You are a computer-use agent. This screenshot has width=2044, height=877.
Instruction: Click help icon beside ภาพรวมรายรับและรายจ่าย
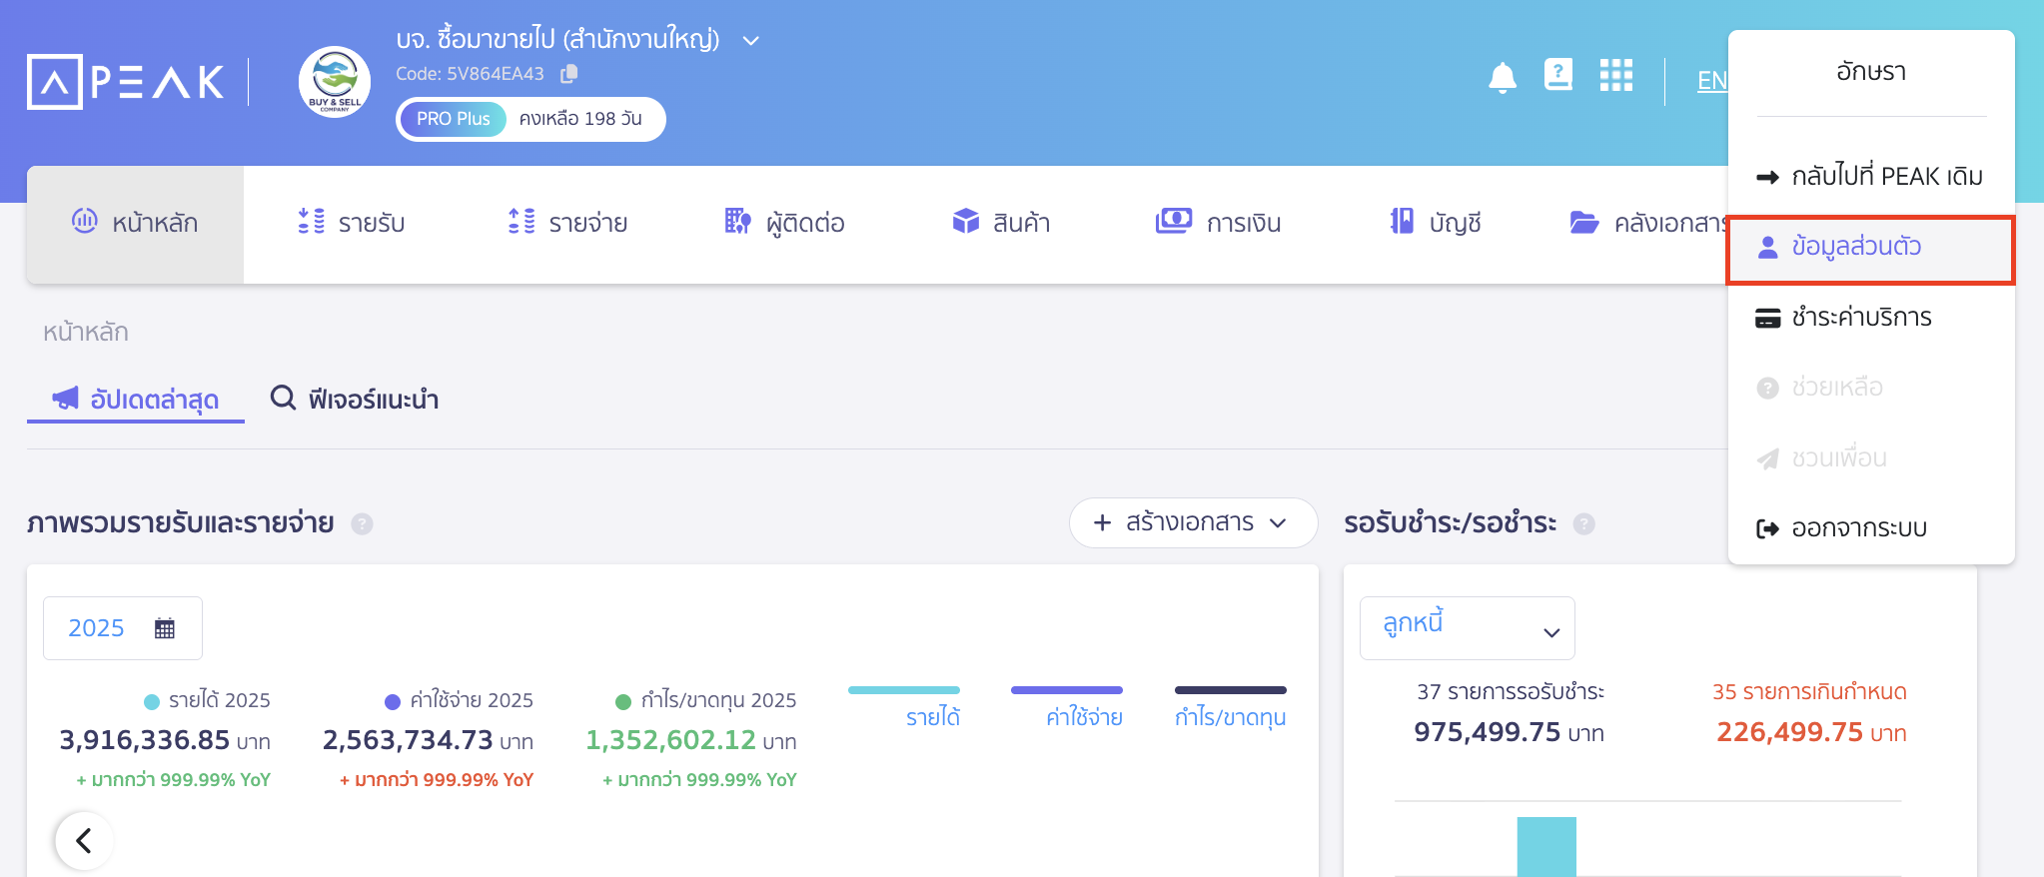click(363, 524)
